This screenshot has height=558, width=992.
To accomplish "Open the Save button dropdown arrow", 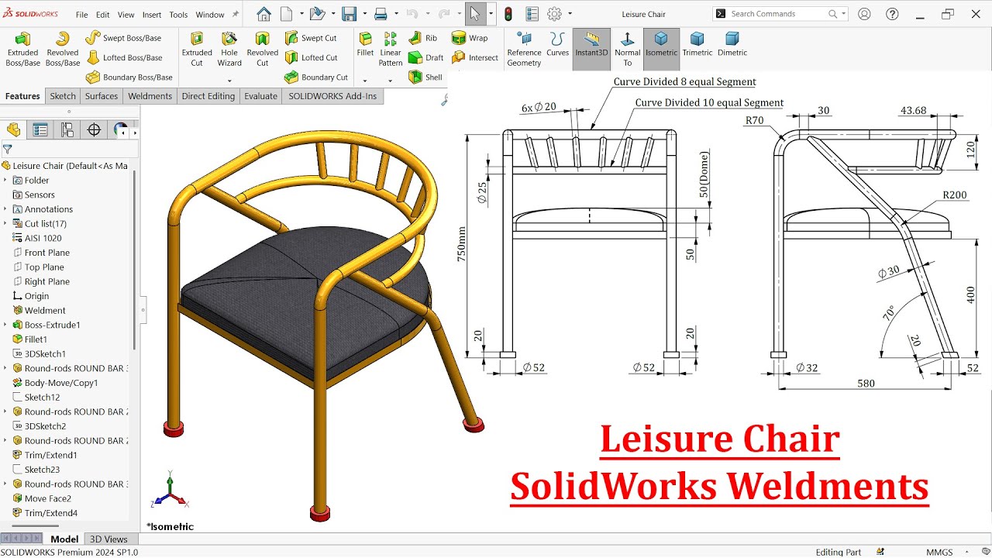I will coord(364,14).
